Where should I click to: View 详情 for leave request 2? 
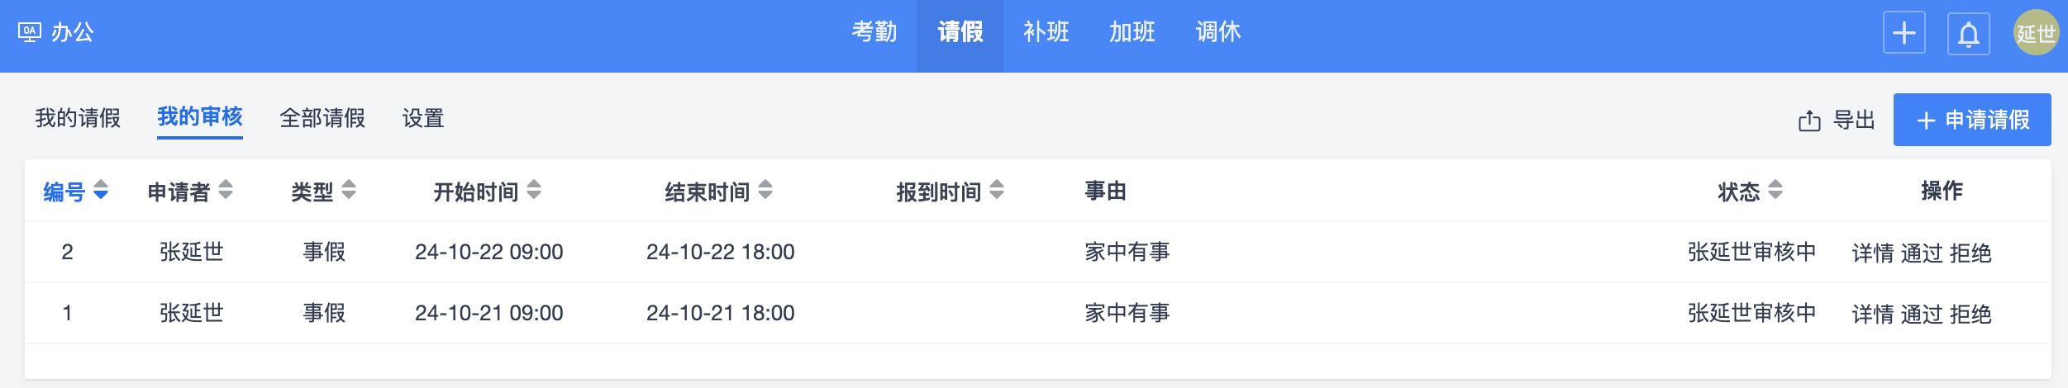(1872, 253)
